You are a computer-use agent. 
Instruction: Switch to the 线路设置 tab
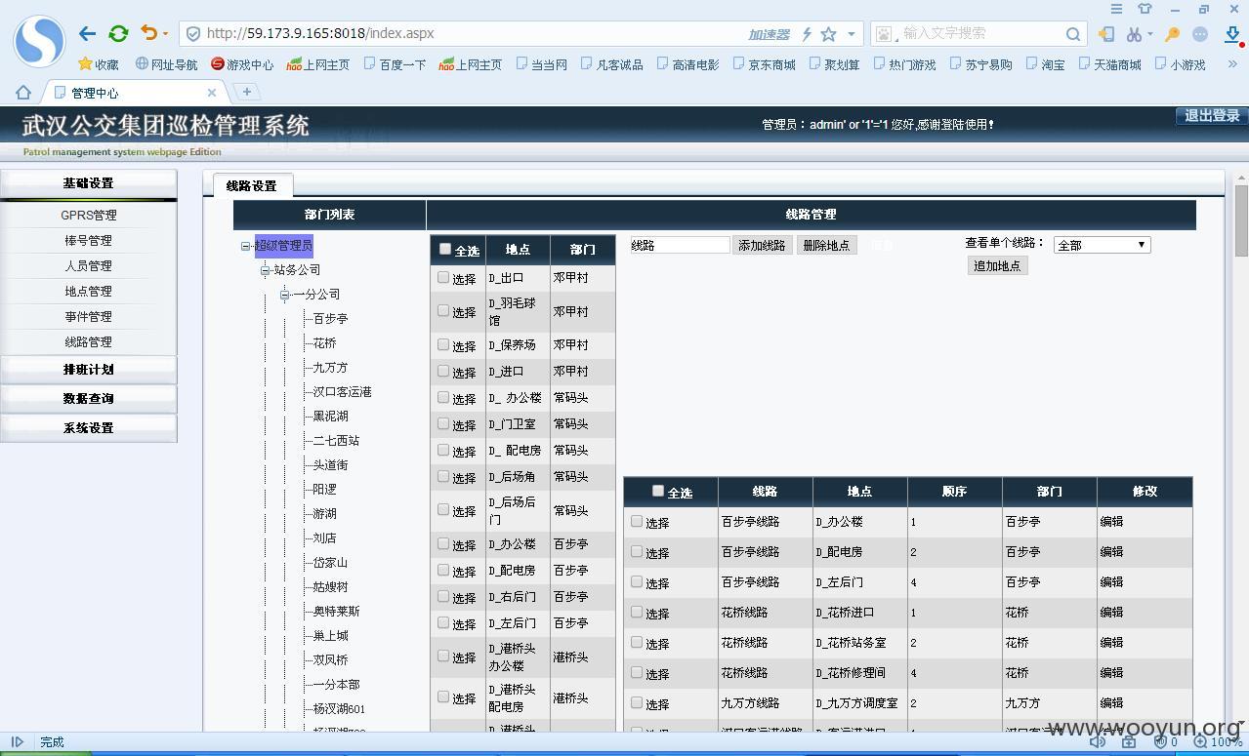coord(251,185)
